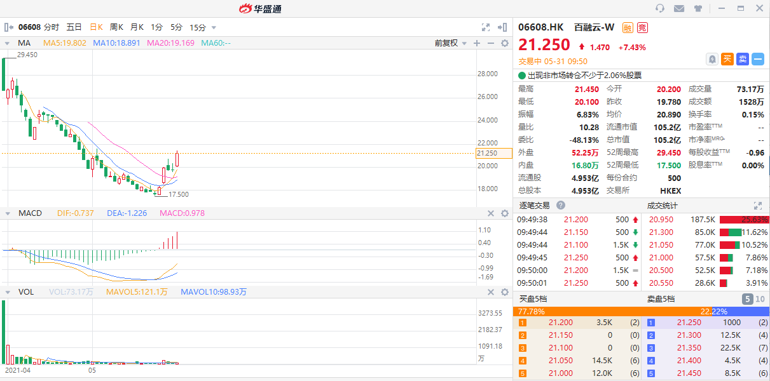Open skin theme shirt icon
770x381 pixels.
click(698, 8)
